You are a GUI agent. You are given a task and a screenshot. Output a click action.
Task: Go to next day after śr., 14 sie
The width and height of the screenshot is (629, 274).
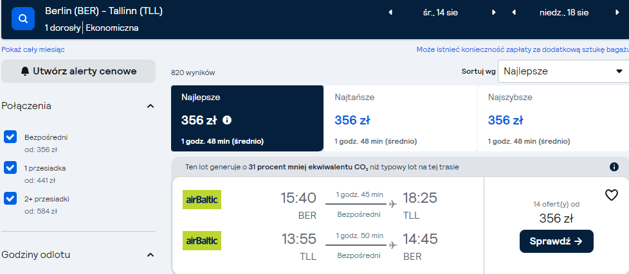point(494,12)
